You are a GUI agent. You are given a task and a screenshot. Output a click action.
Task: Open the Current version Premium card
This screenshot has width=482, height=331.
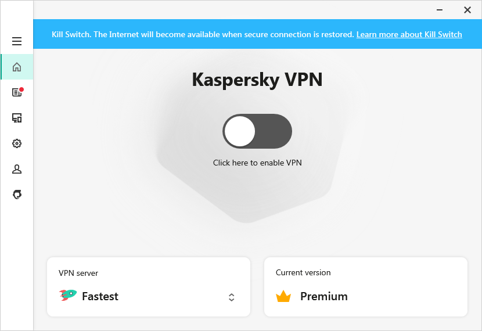pos(366,287)
